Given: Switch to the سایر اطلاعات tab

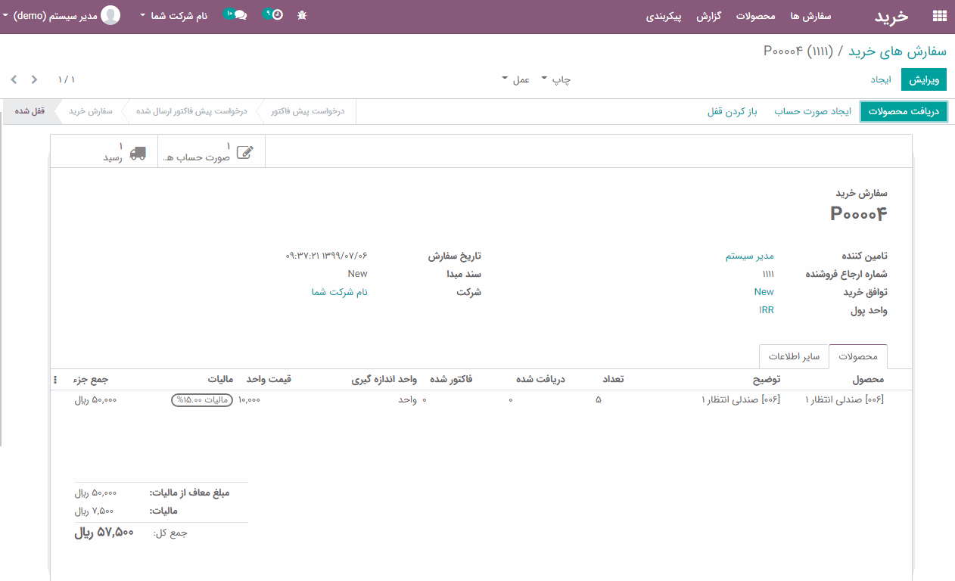Looking at the screenshot, I should (794, 356).
